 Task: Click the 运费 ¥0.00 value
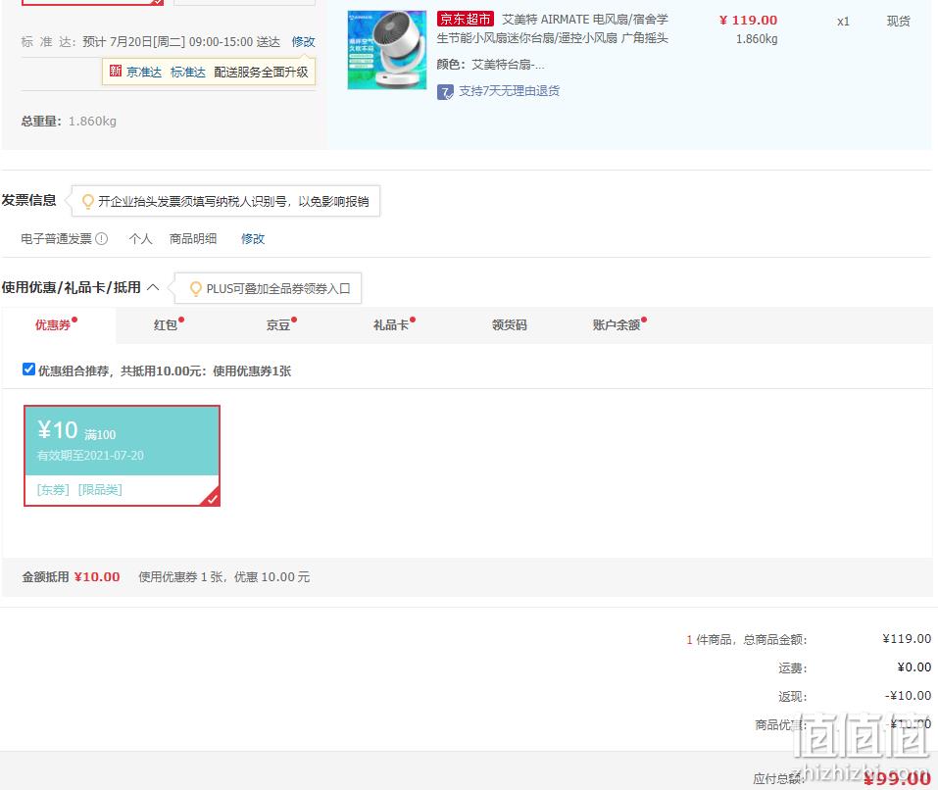tap(914, 667)
